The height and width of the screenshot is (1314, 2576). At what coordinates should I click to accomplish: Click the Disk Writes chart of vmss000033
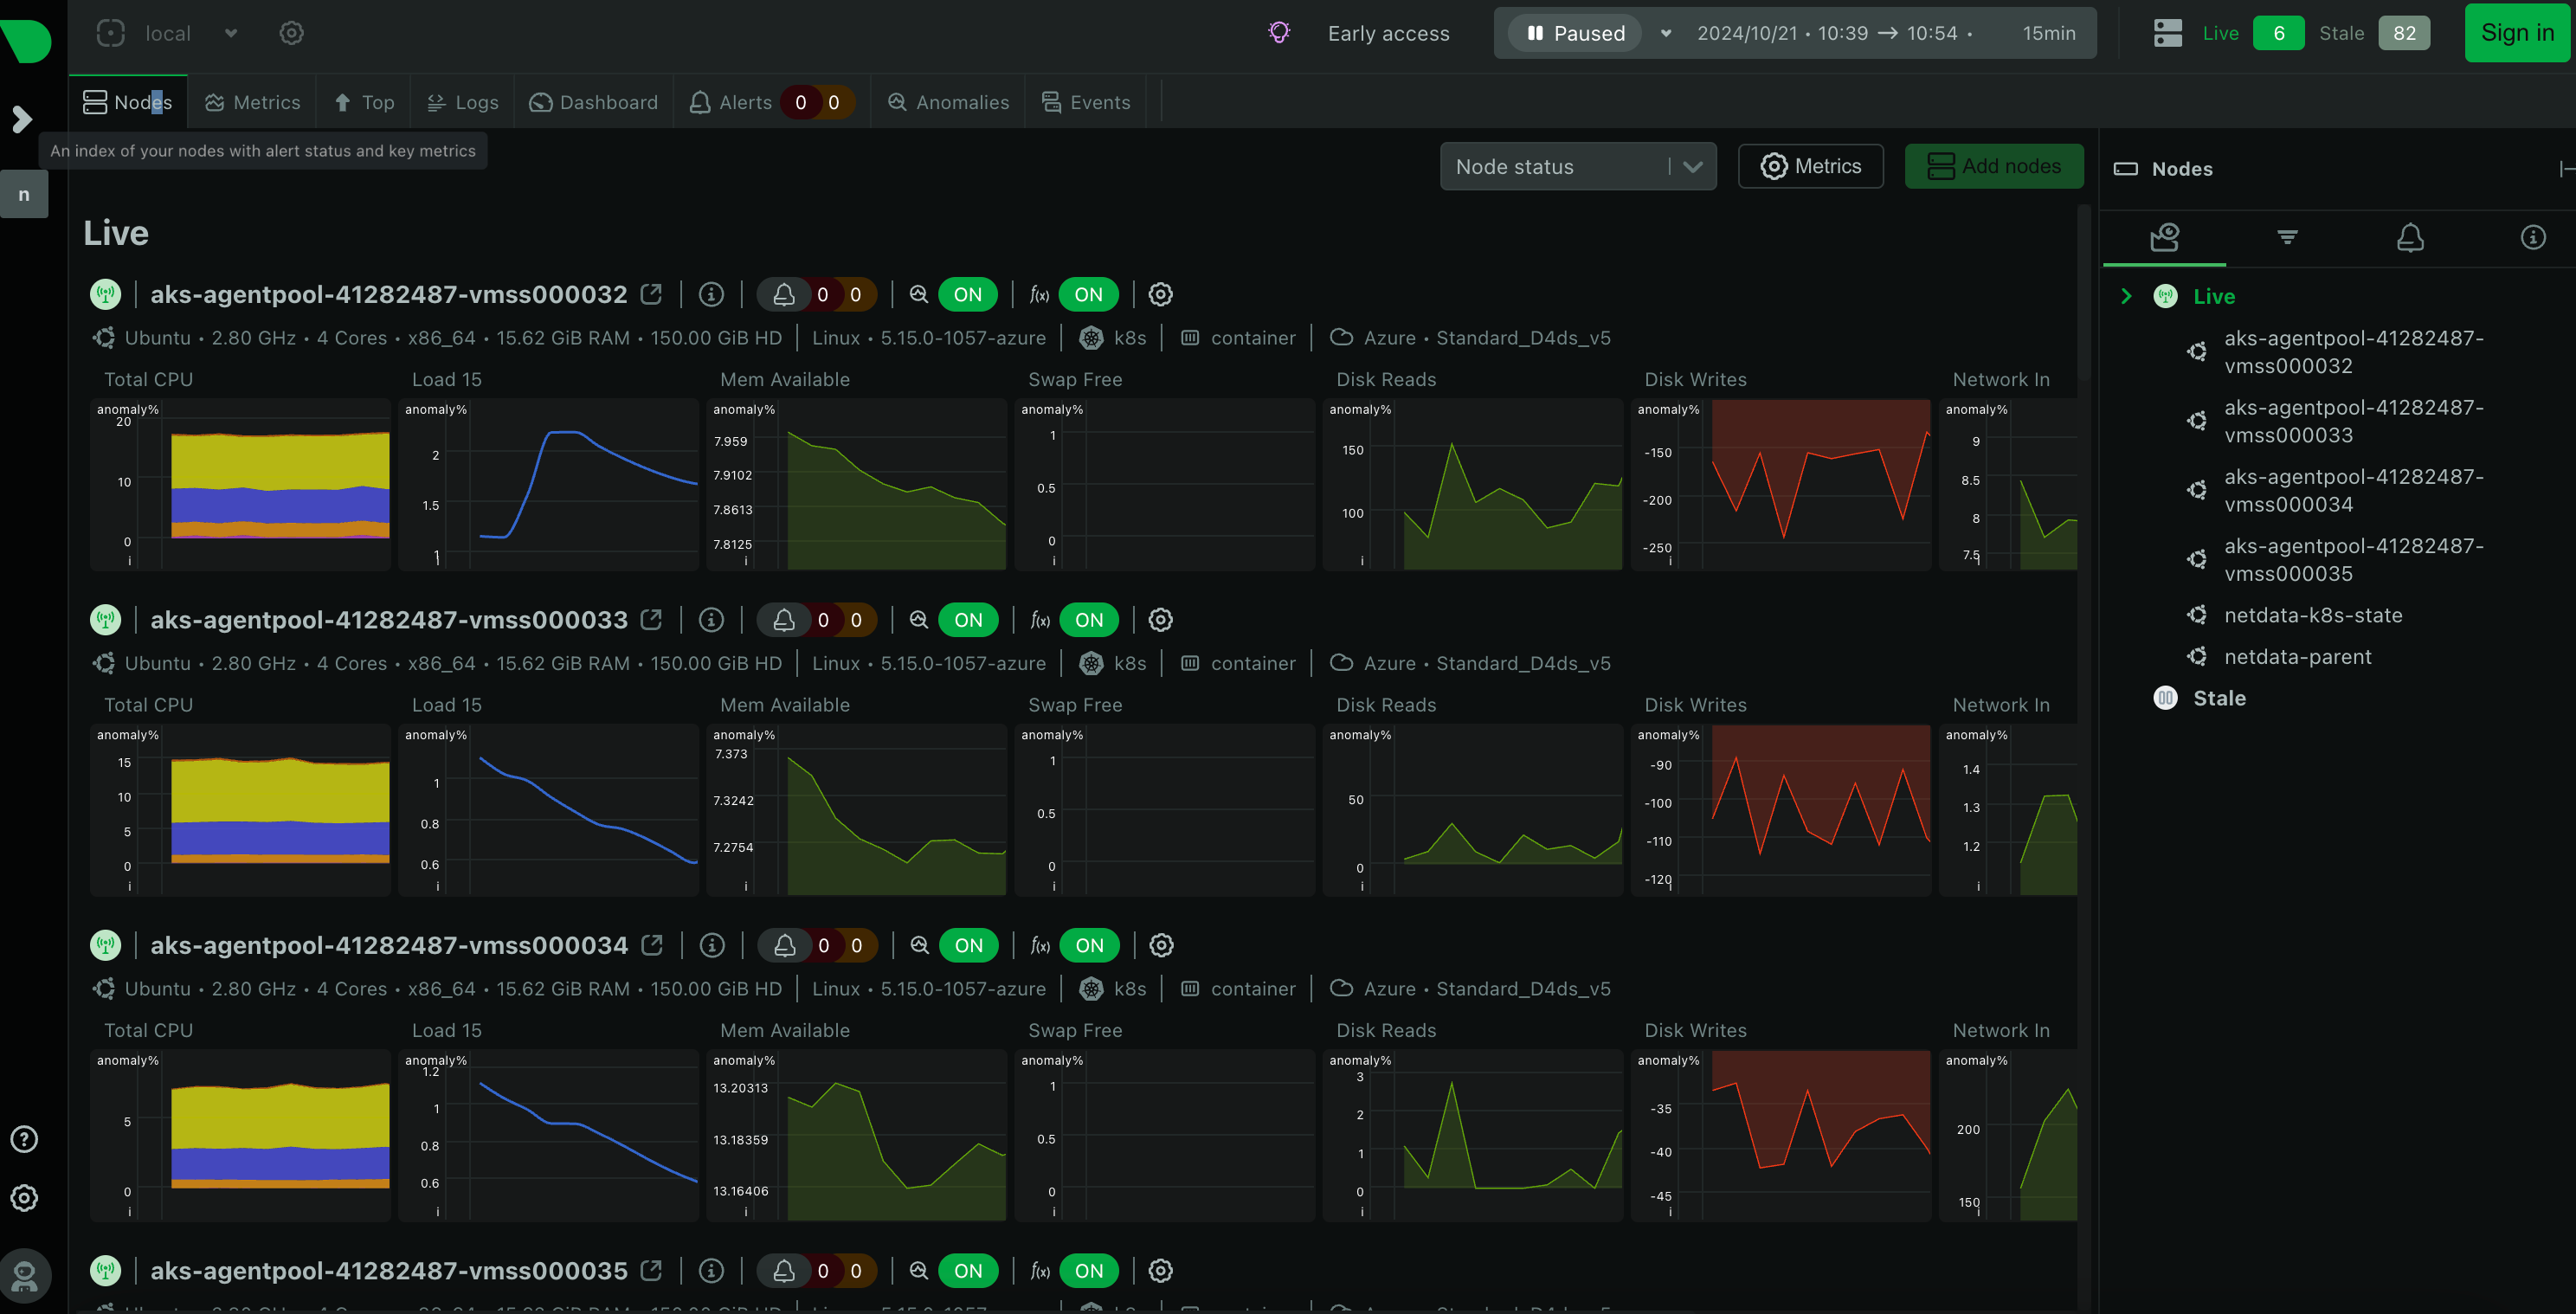1780,809
